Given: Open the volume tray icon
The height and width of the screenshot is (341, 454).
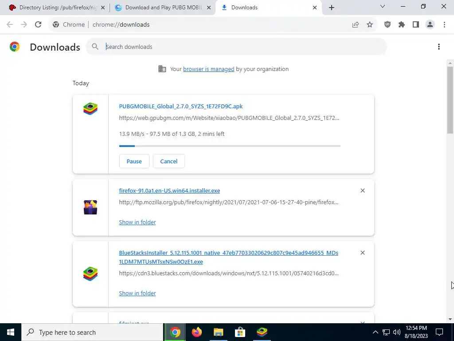Looking at the screenshot, I should click(x=397, y=332).
